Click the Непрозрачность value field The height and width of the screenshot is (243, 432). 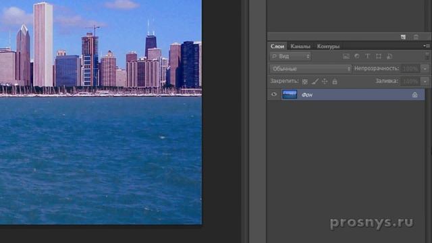point(410,69)
